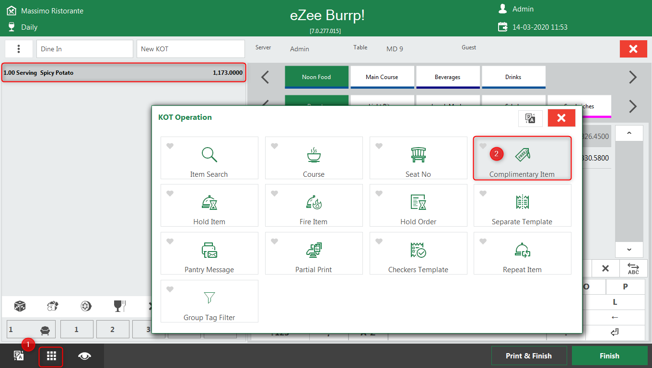Image resolution: width=652 pixels, height=368 pixels.
Task: Click the New KOT field
Action: tap(191, 49)
